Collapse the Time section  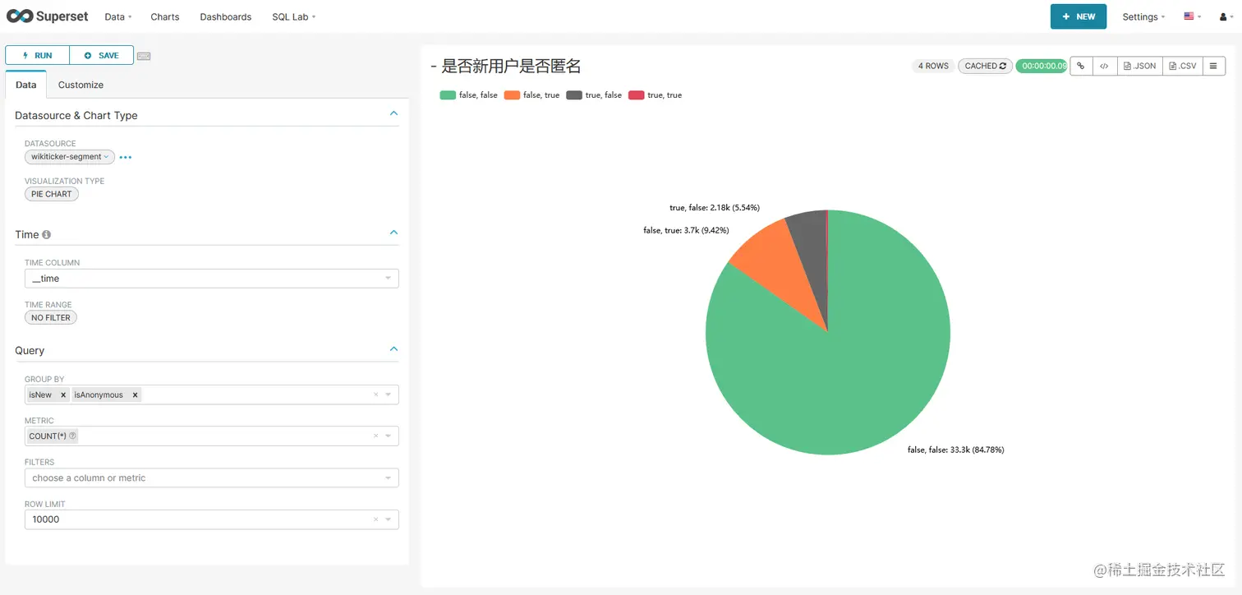pyautogui.click(x=393, y=233)
